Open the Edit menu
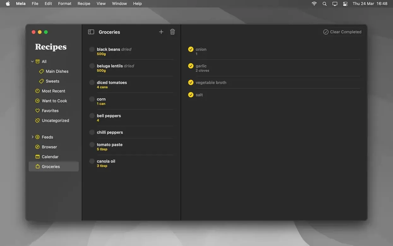Viewport: 393px width, 246px height. [x=48, y=4]
